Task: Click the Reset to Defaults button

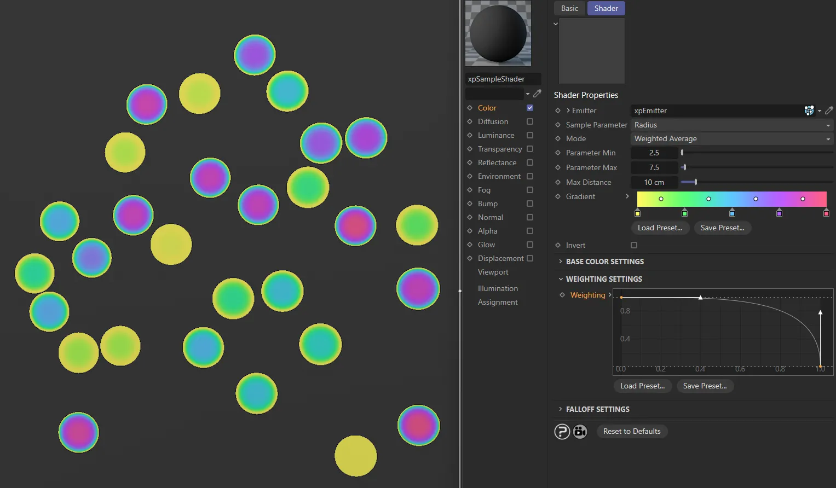Action: coord(632,431)
